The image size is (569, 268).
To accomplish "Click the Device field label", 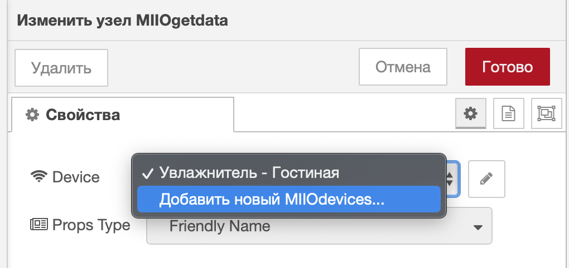I will 76,177.
